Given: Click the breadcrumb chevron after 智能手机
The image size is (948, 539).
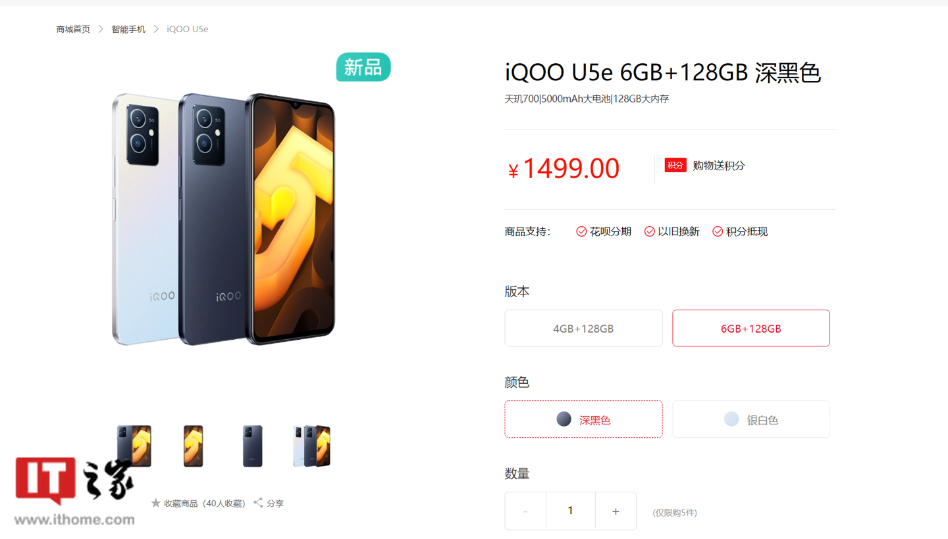Looking at the screenshot, I should pos(156,29).
